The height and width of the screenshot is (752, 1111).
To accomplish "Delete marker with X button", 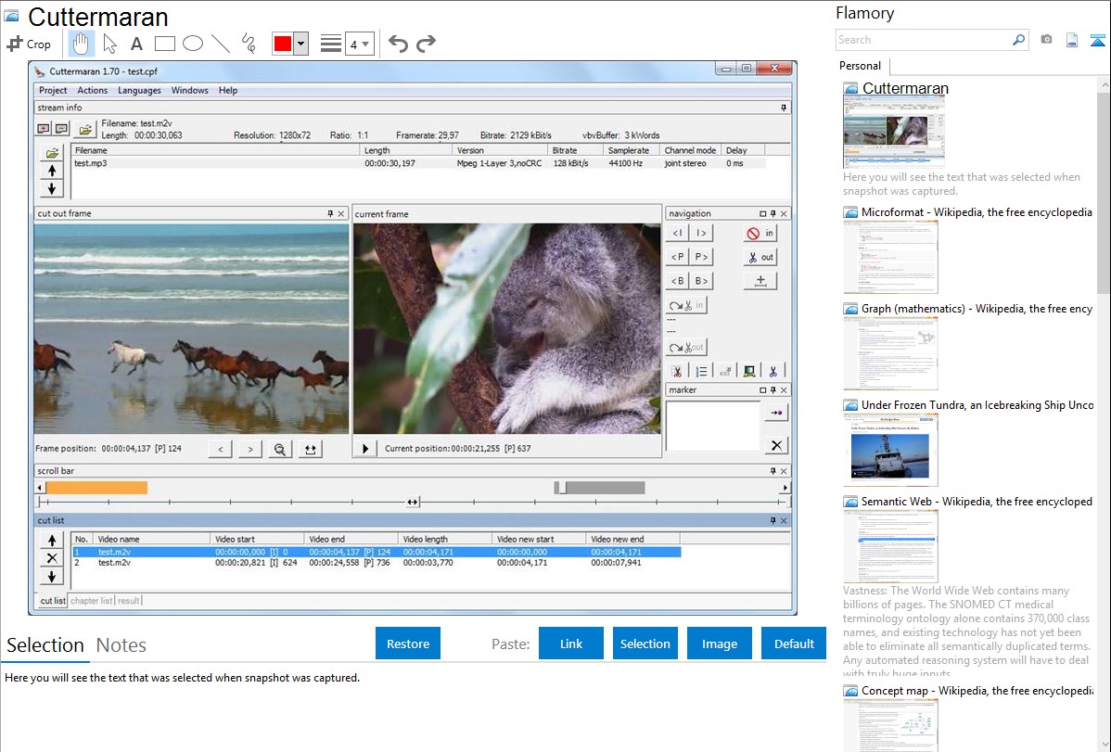I will tap(776, 445).
